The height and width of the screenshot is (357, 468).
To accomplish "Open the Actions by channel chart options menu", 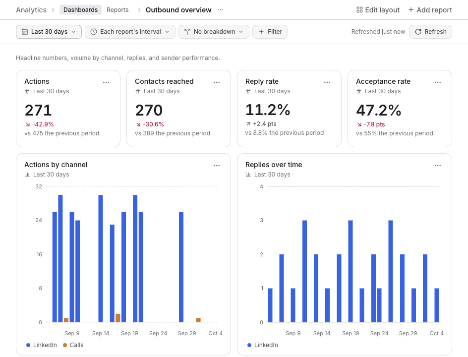I will click(217, 166).
